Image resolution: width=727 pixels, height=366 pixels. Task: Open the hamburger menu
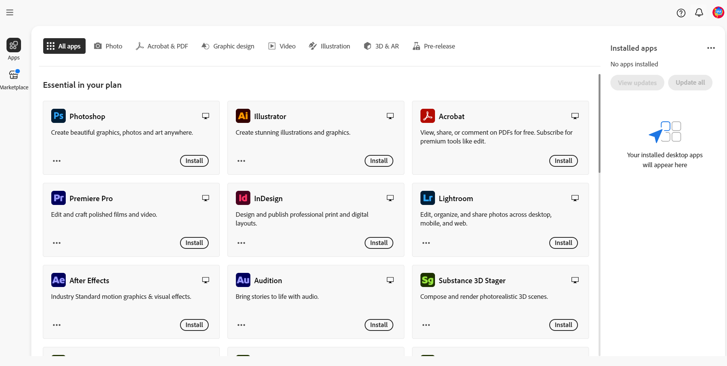point(10,12)
